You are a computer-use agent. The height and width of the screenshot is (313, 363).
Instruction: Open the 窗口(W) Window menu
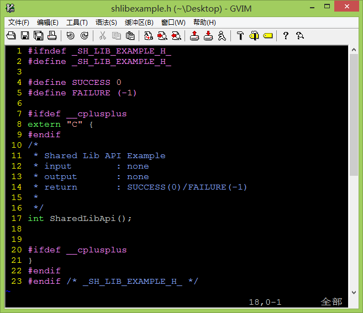tap(173, 23)
